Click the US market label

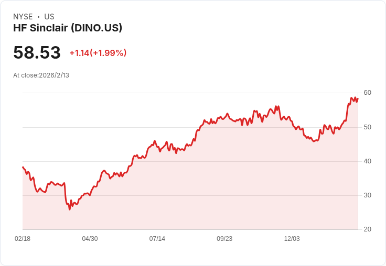pos(49,17)
